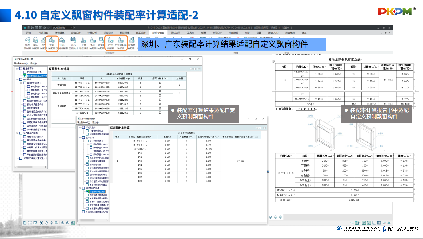
Task: Open the 施工设计 ribbon tab
Action: coord(141,33)
